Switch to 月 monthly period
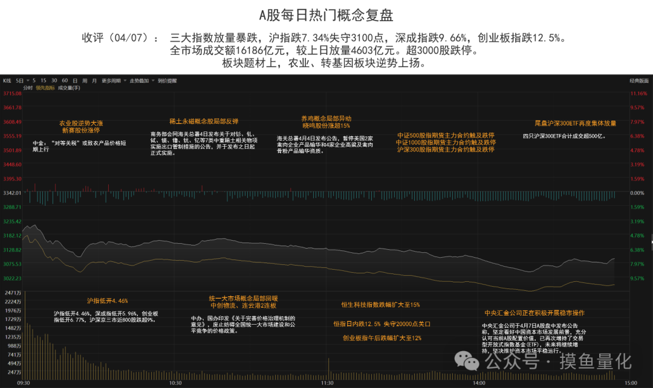This screenshot has width=653, height=388. point(94,80)
